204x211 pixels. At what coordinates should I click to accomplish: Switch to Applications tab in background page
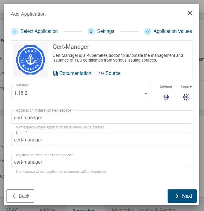click(85, 209)
